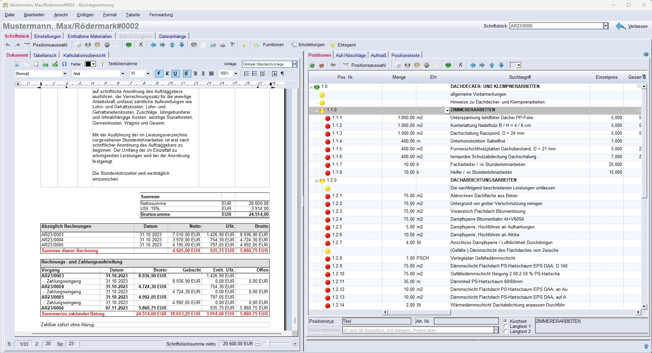This screenshot has height=353, width=652.
Task: Open the Tabelle menu
Action: click(x=133, y=15)
